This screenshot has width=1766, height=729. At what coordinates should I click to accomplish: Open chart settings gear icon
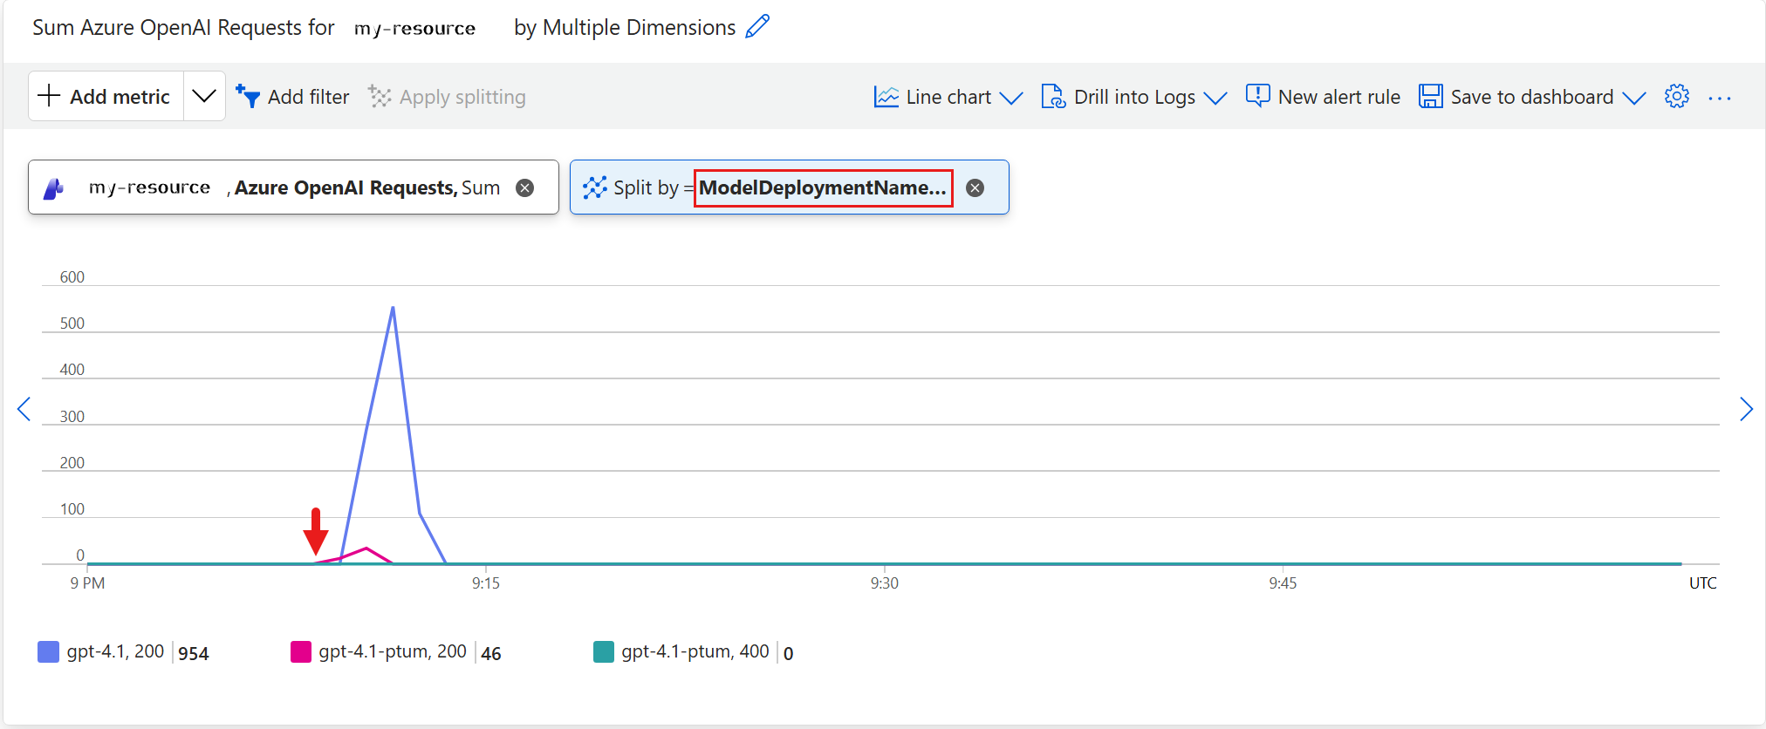click(1676, 96)
